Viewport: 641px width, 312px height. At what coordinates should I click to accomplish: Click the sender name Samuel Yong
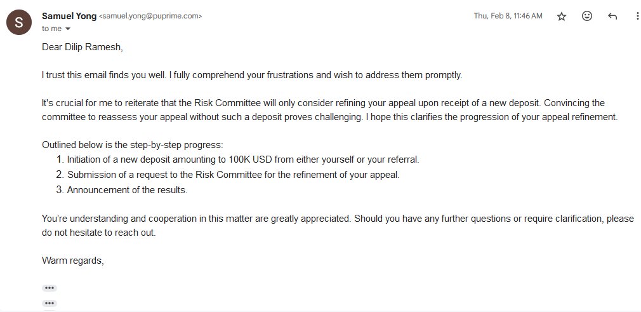pyautogui.click(x=69, y=16)
